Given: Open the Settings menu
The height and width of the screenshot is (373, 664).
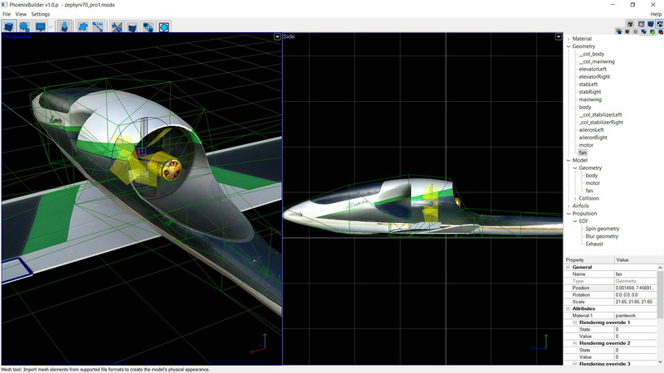Looking at the screenshot, I should [x=41, y=14].
